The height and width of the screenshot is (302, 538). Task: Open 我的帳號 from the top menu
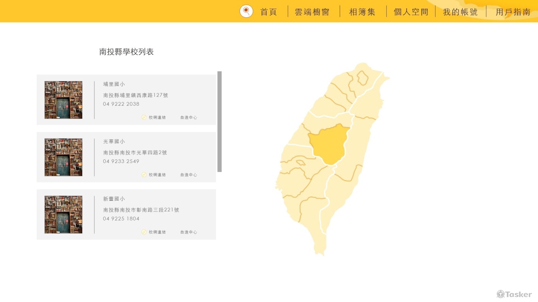click(460, 12)
